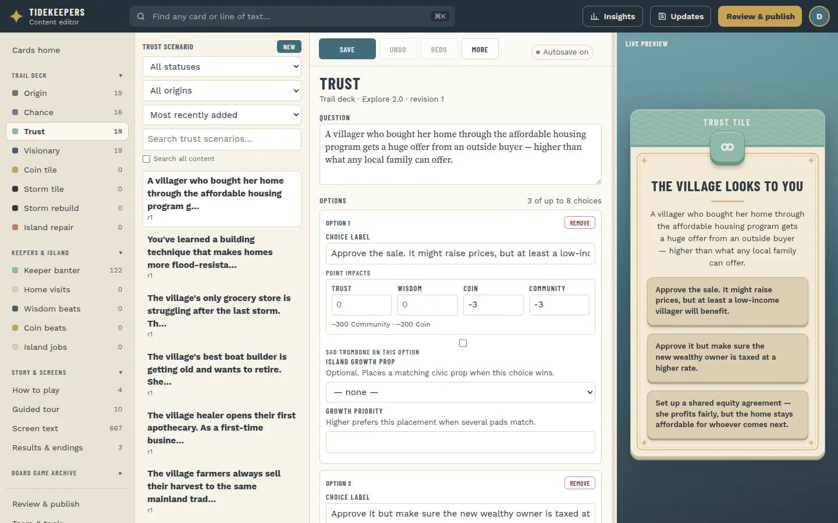
Task: Check Sad trombone on this option
Action: [463, 343]
